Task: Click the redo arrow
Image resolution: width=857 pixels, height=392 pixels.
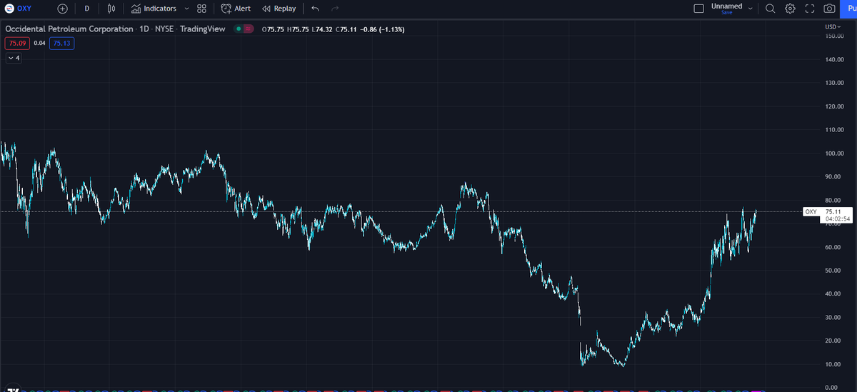Action: click(334, 9)
